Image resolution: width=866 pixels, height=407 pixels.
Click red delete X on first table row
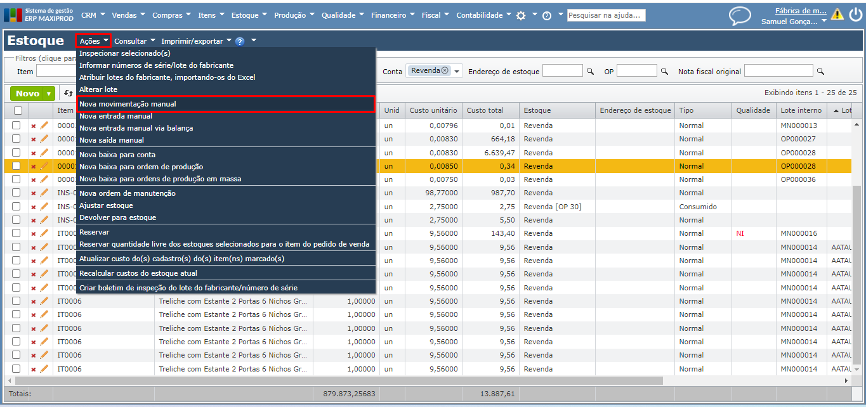pyautogui.click(x=34, y=126)
